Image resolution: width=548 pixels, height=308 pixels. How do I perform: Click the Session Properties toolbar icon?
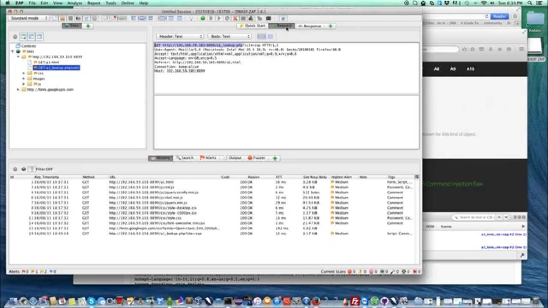(x=86, y=18)
